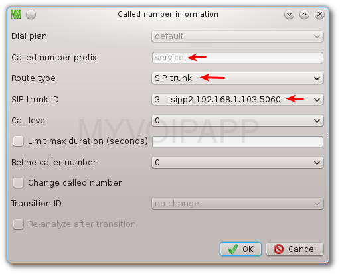The width and height of the screenshot is (340, 274).
Task: Open the Transition ID dropdown
Action: click(238, 204)
